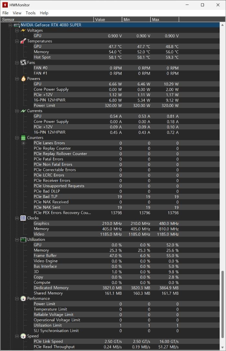This screenshot has height=351, width=226.
Task: Open the View menu
Action: pos(17,13)
